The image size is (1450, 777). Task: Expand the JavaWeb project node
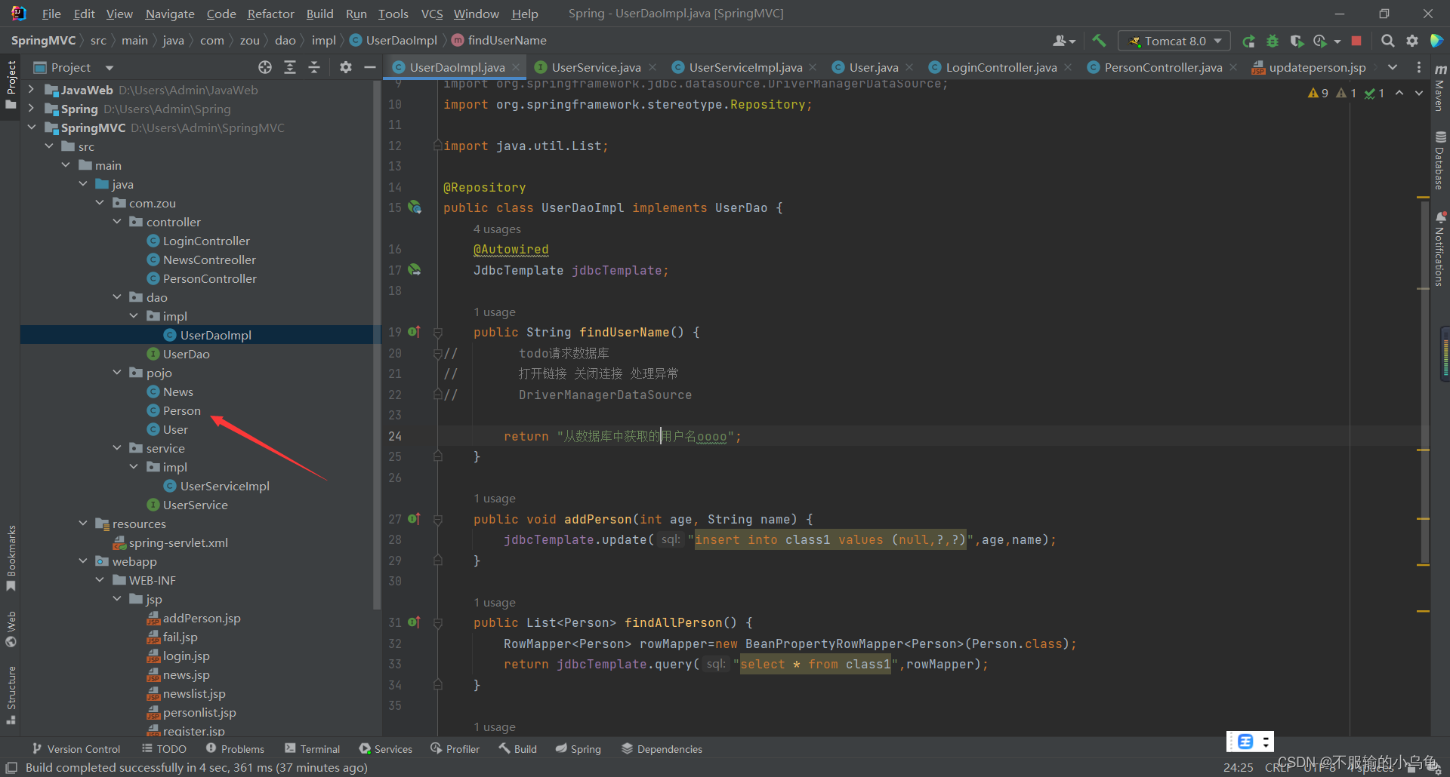coord(31,89)
